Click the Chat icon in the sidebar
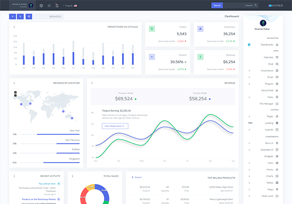Viewport: 292px width, 204px height. (x=277, y=64)
